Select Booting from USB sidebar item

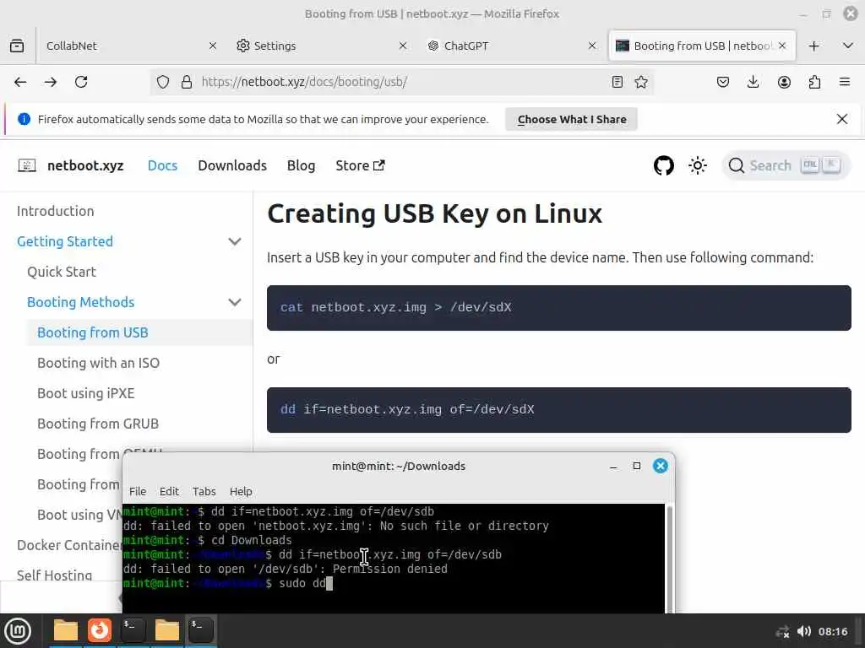(93, 332)
